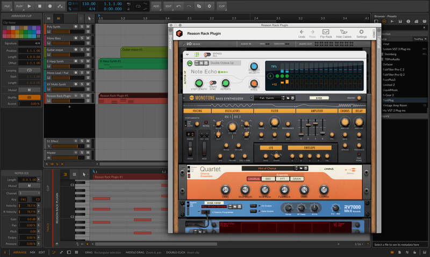Click the delete icon in edit toolbar
This screenshot has height=257, width=430.
(x=209, y=6)
